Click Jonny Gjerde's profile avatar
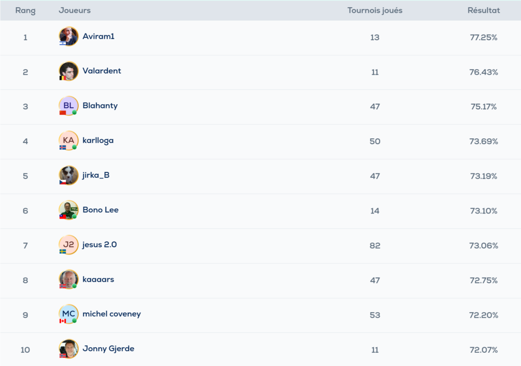The height and width of the screenshot is (366, 521). coord(69,349)
